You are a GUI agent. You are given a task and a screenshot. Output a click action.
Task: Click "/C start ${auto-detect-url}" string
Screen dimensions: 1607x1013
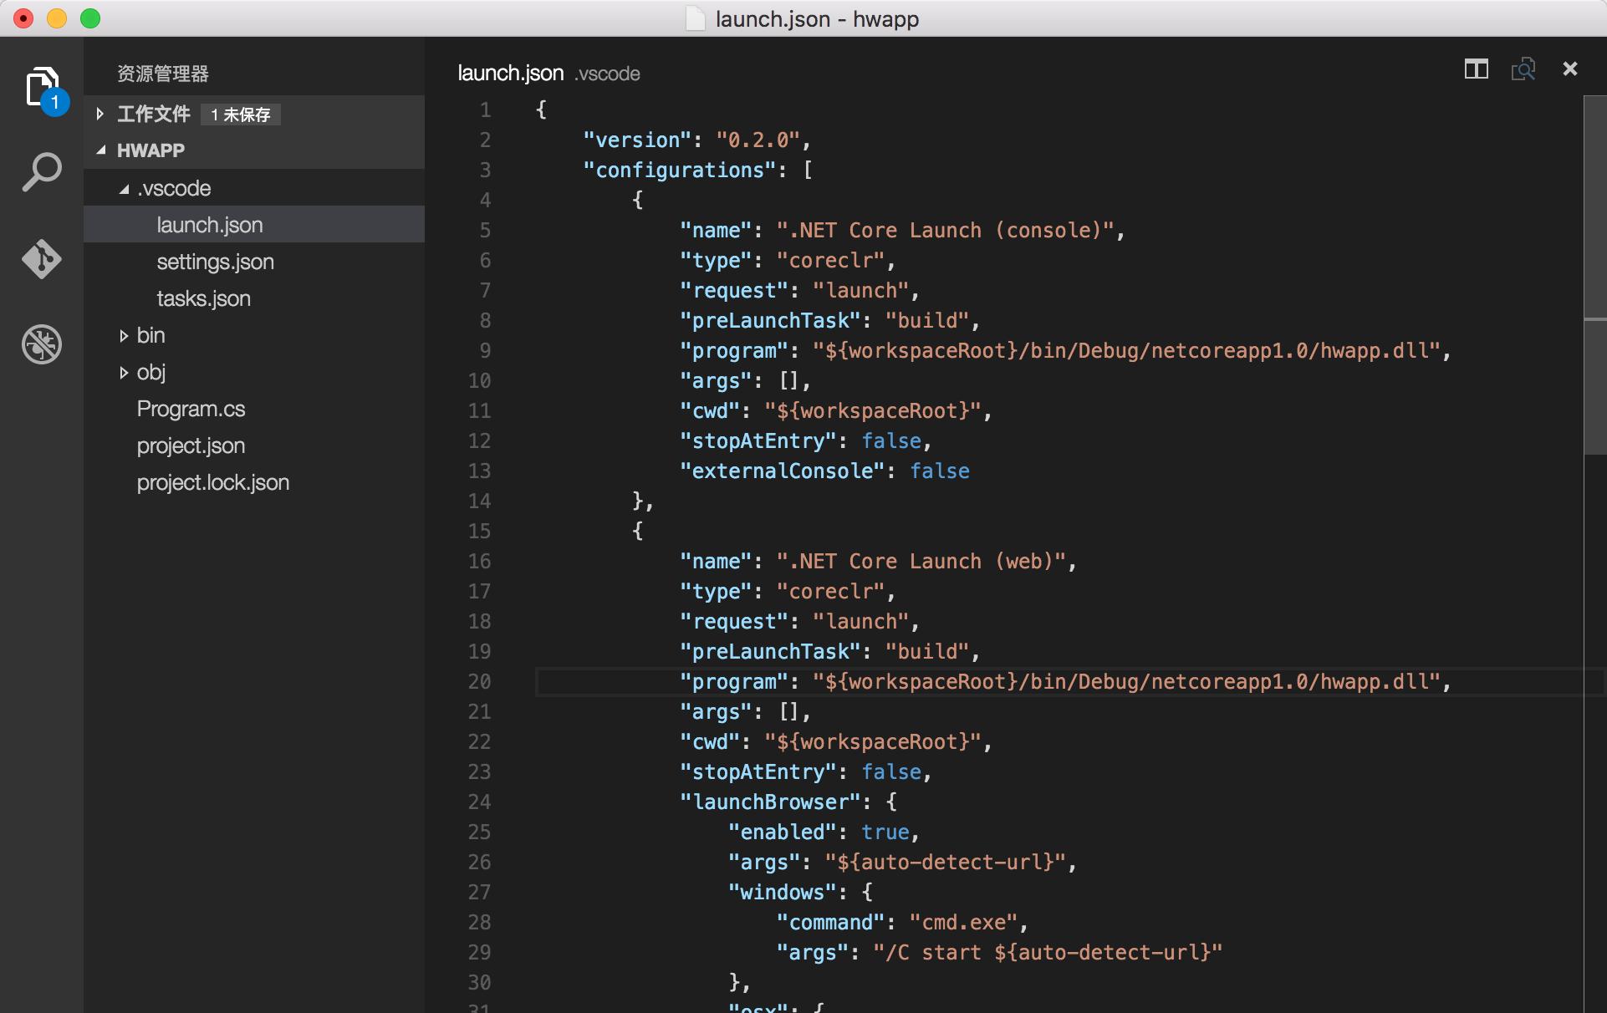(1048, 952)
